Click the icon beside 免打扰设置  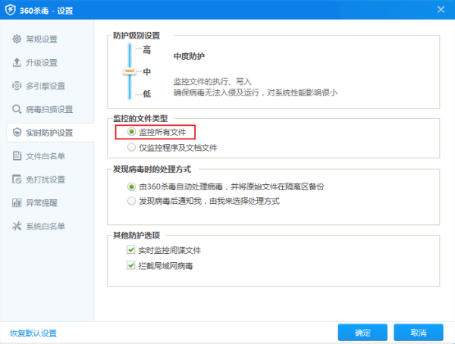pos(17,180)
